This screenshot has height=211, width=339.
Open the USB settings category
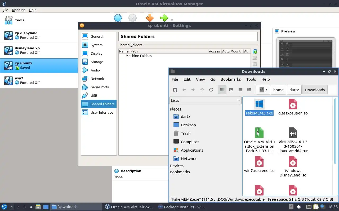pos(99,95)
